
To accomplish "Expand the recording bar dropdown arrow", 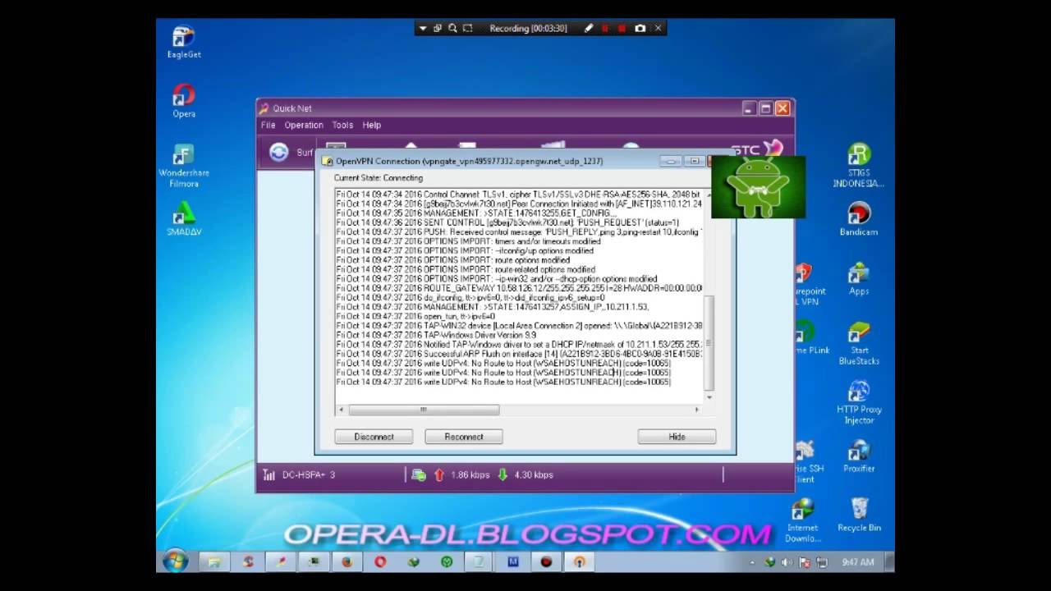I will click(x=423, y=28).
